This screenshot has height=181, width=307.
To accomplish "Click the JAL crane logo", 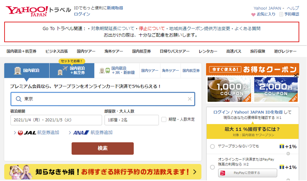I will pyautogui.click(x=20, y=133).
